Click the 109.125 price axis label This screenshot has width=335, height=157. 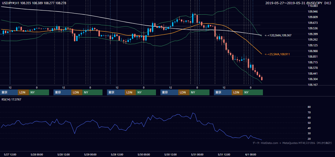click(x=313, y=45)
